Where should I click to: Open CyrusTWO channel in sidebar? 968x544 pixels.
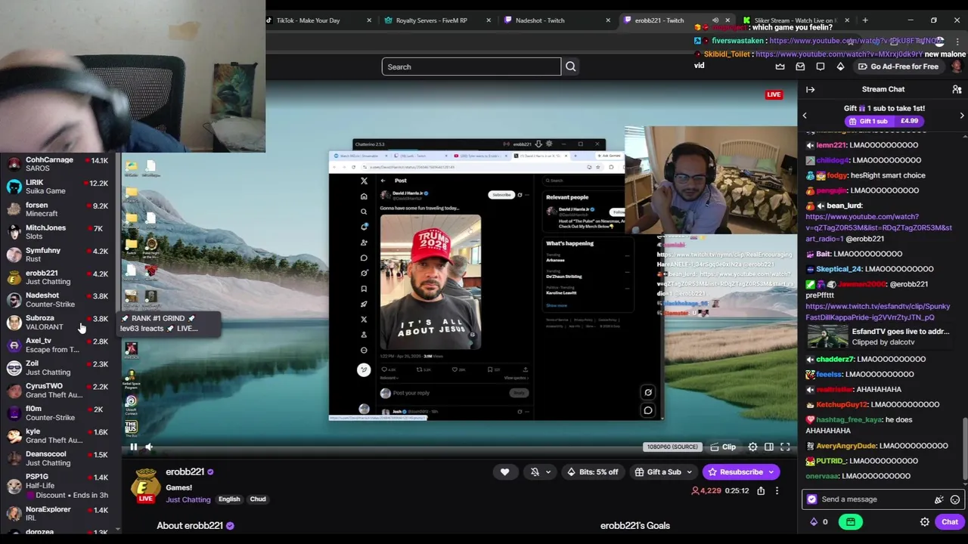(x=59, y=391)
